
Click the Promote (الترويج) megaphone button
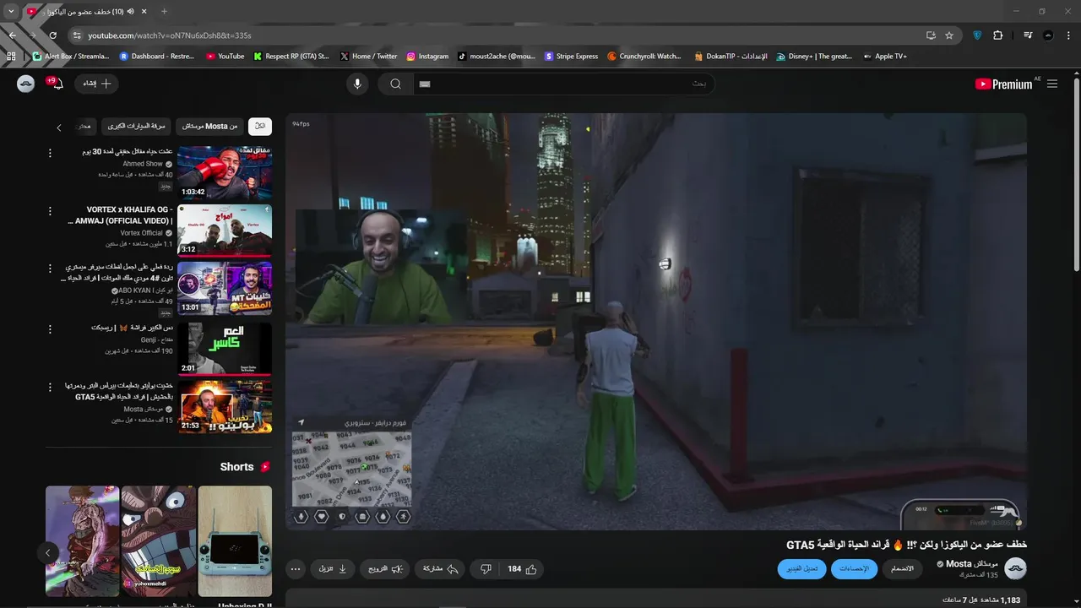(x=384, y=569)
